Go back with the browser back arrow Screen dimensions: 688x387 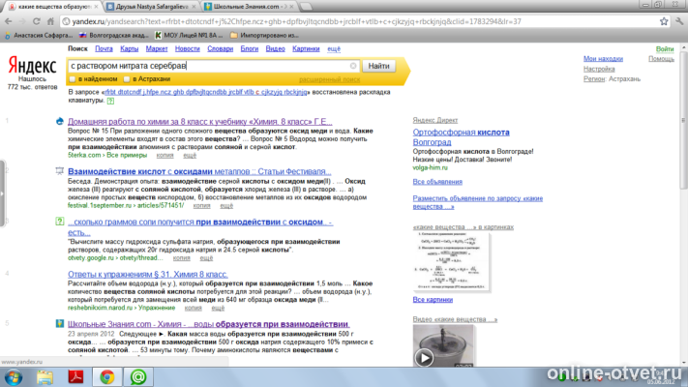coord(9,21)
